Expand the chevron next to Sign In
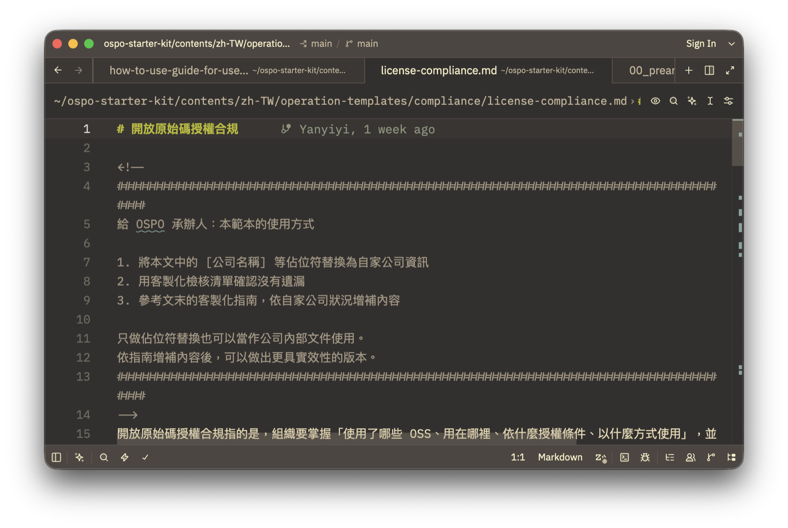788x528 pixels. (x=732, y=44)
